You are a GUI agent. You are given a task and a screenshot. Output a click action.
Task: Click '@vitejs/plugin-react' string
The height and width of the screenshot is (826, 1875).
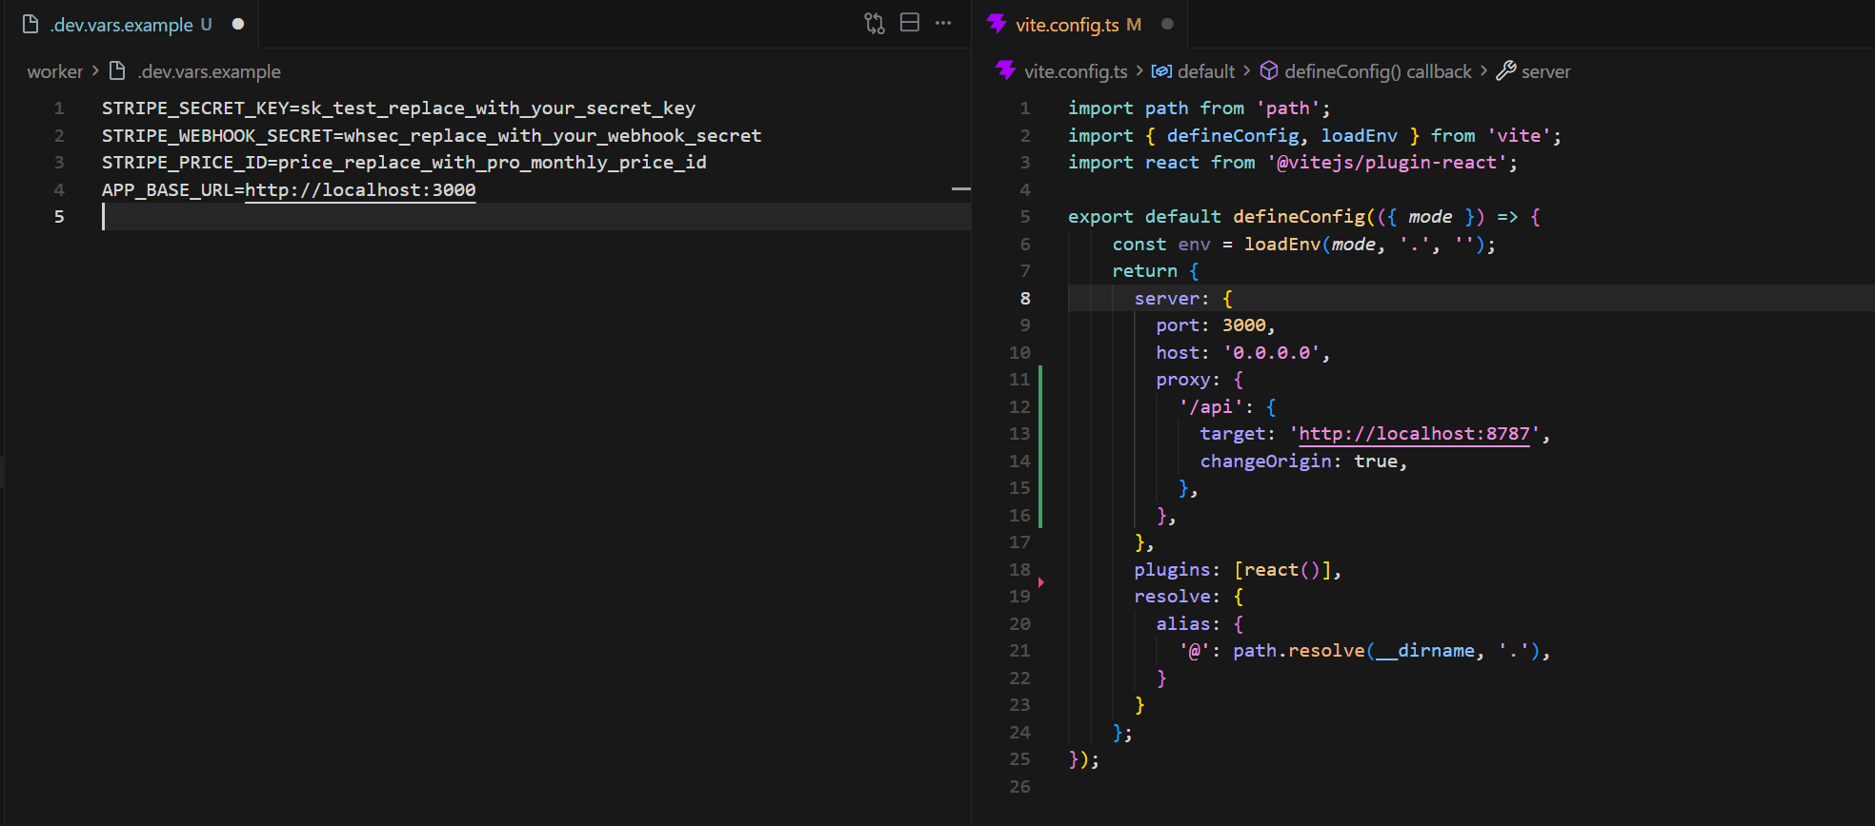(x=1386, y=163)
